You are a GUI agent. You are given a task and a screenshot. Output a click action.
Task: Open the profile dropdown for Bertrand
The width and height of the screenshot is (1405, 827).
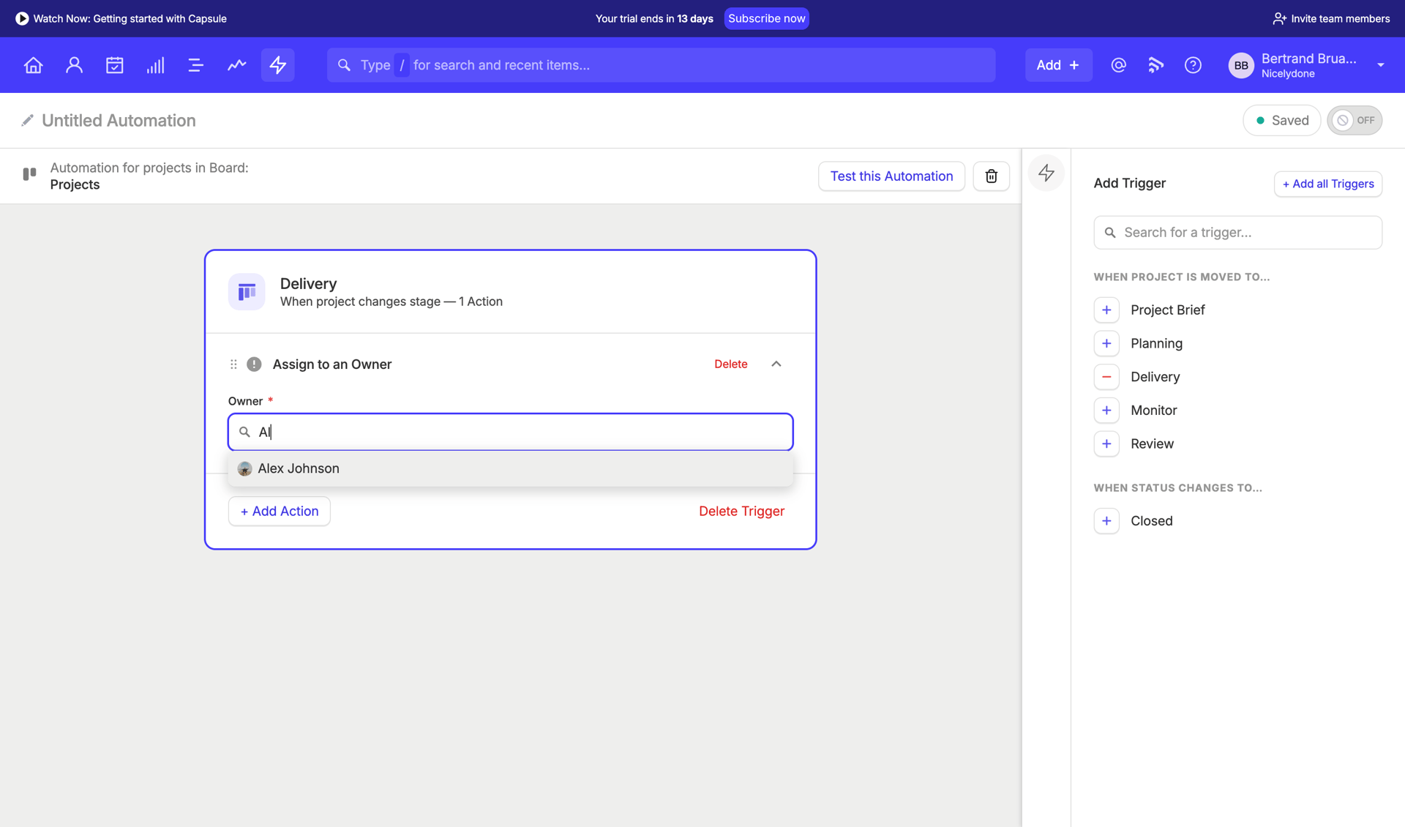tap(1381, 64)
